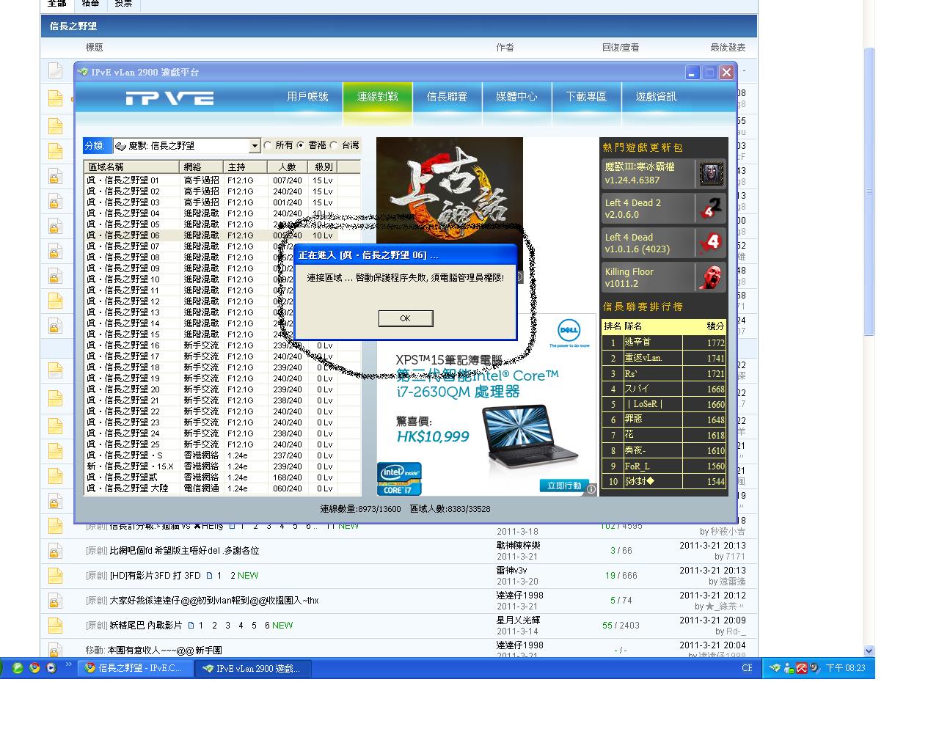Open forum thread 大家好我係達達仔
The image size is (939, 751).
pyautogui.click(x=214, y=601)
